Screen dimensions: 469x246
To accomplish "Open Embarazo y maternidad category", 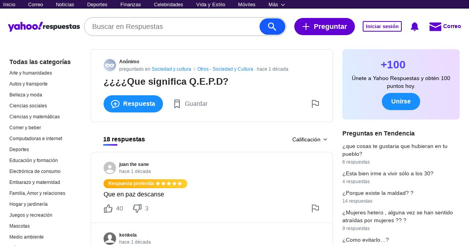I will click(35, 182).
